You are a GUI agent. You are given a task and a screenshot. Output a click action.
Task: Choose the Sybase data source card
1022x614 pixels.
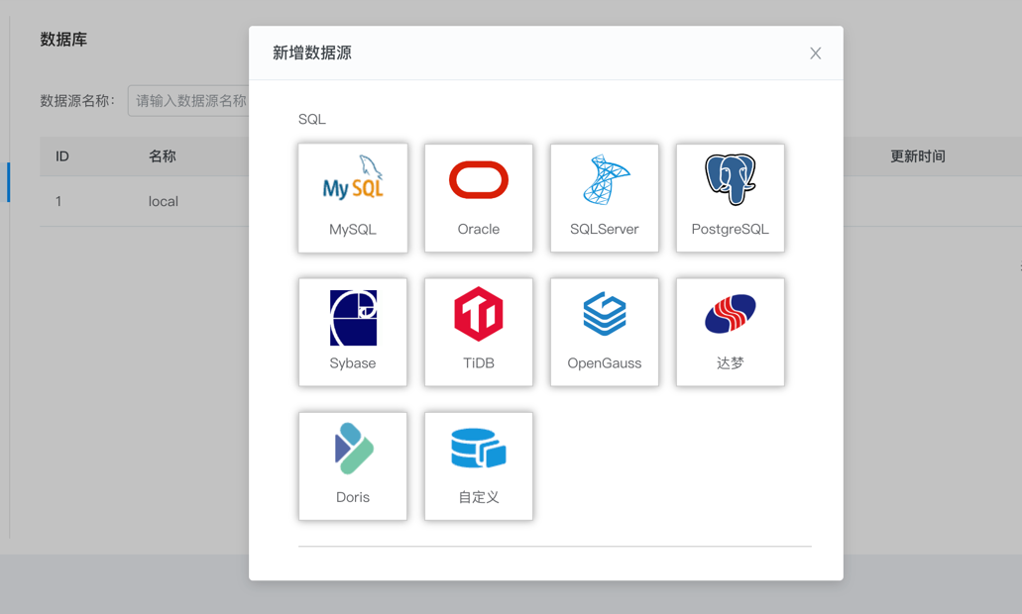[x=353, y=332]
